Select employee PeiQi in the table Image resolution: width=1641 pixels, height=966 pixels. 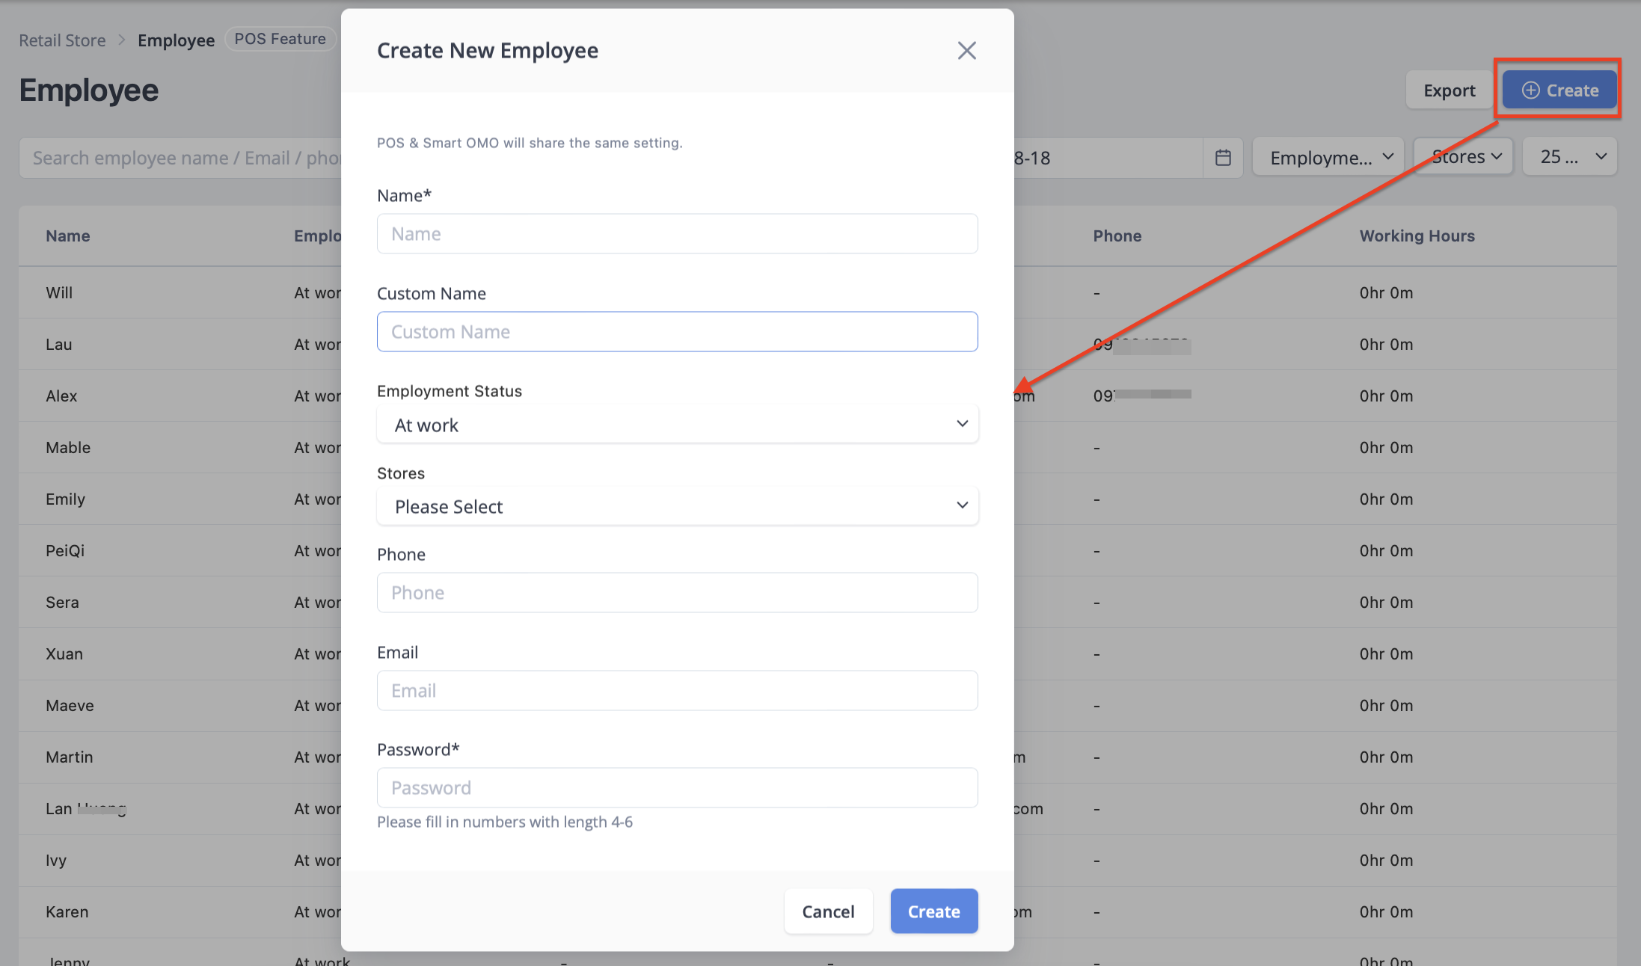65,551
